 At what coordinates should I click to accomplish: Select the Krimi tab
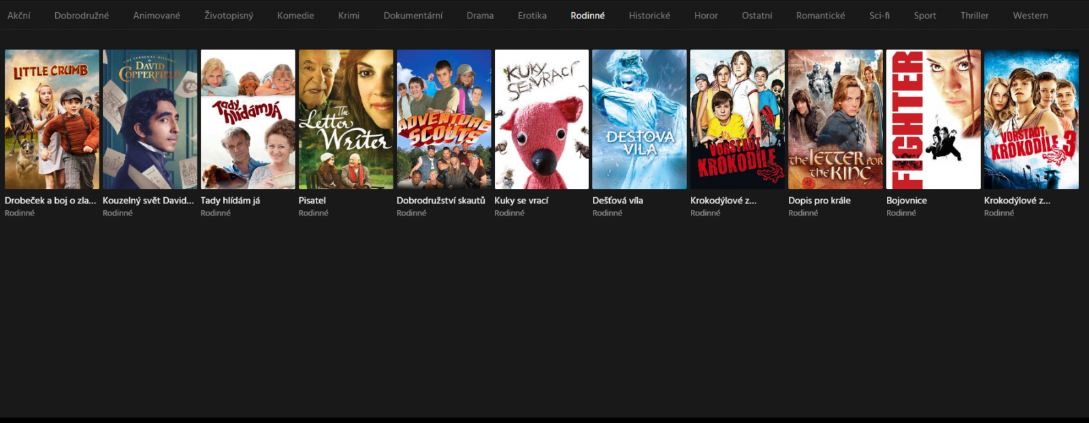point(348,15)
